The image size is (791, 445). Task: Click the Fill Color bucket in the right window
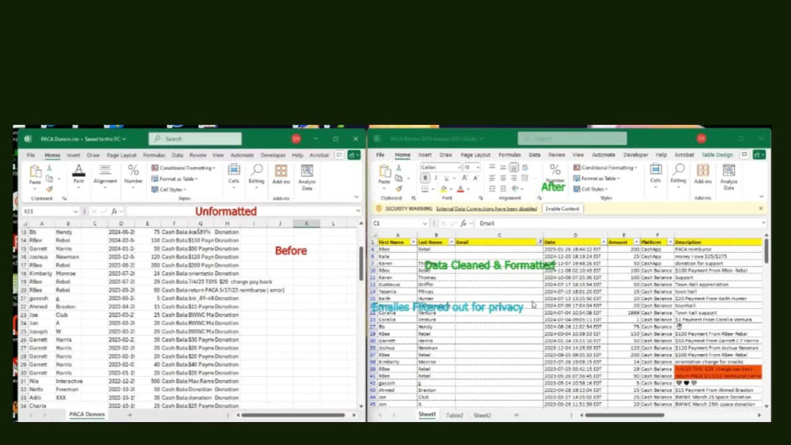(444, 188)
